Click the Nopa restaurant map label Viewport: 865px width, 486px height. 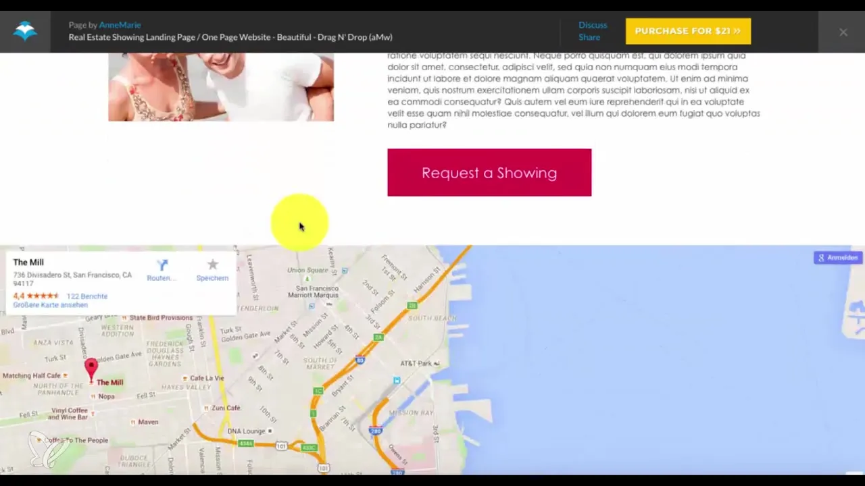click(x=106, y=396)
